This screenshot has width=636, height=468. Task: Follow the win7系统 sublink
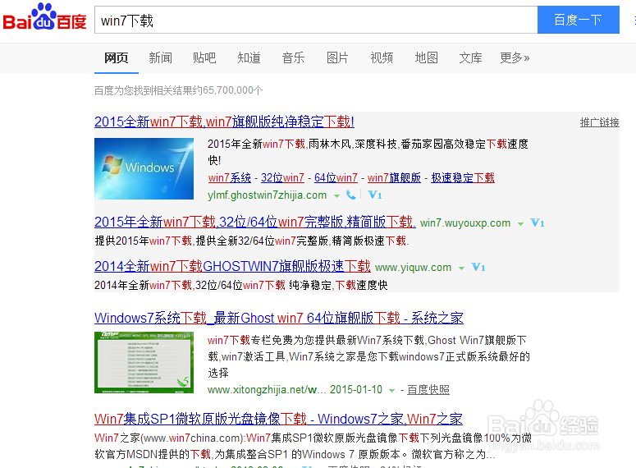click(230, 178)
